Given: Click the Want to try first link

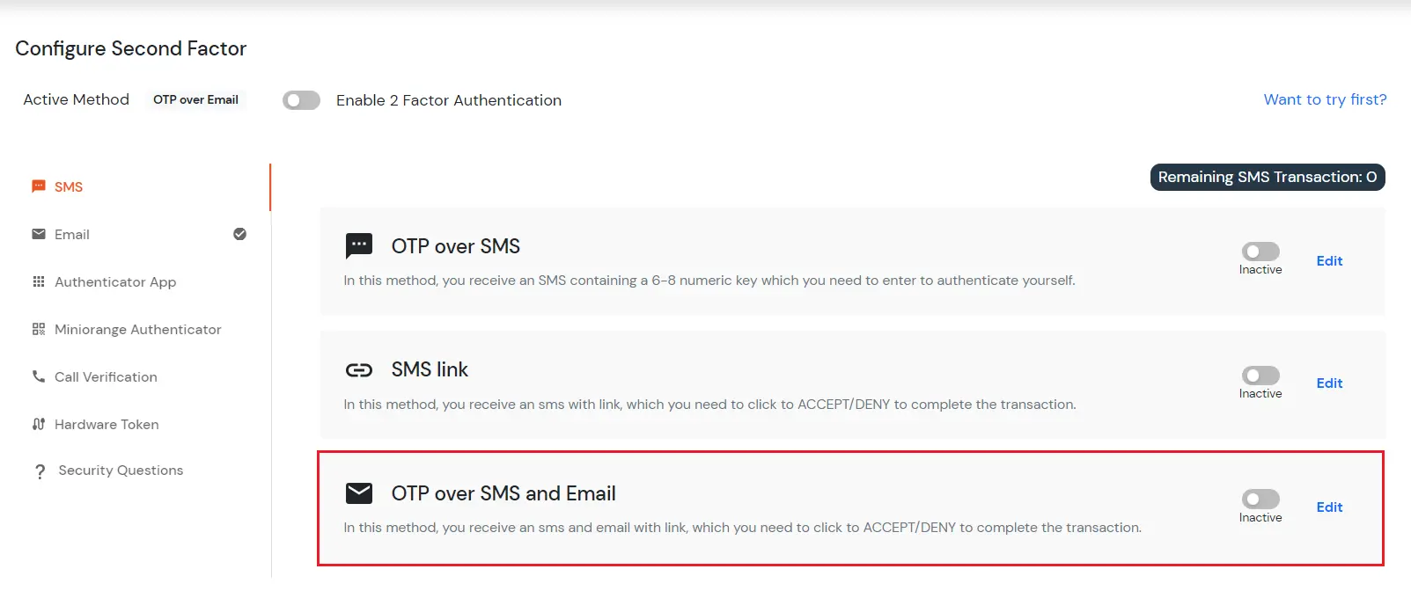Looking at the screenshot, I should coord(1325,99).
